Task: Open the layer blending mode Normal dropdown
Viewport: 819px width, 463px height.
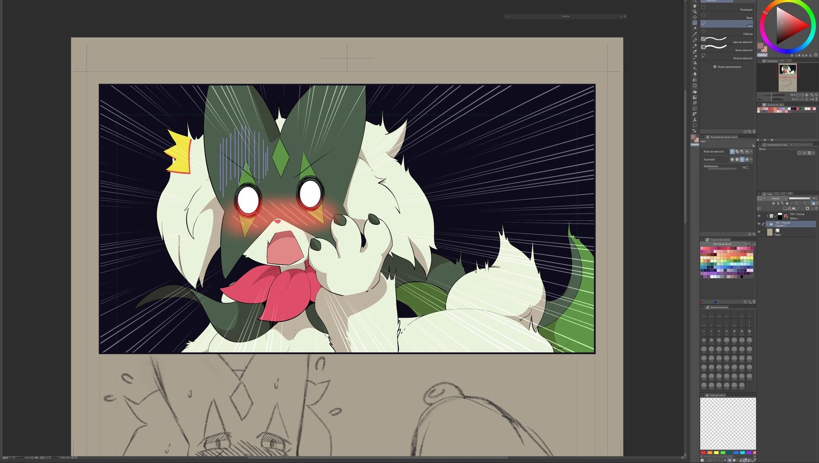Action: [777, 198]
